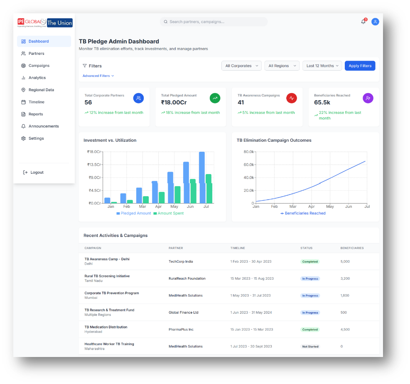Open the All Corporates dropdown
Viewport: 410px width, 384px height.
pyautogui.click(x=241, y=66)
